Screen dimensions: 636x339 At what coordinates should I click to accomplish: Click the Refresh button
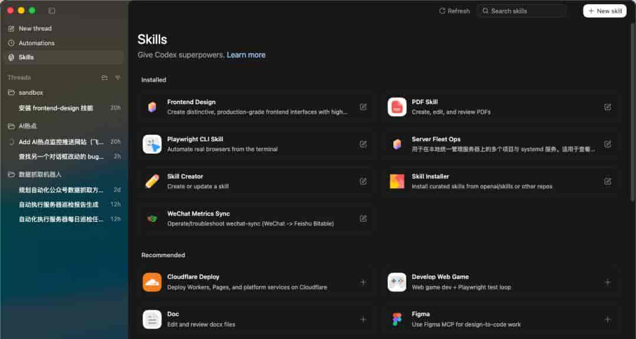(454, 11)
